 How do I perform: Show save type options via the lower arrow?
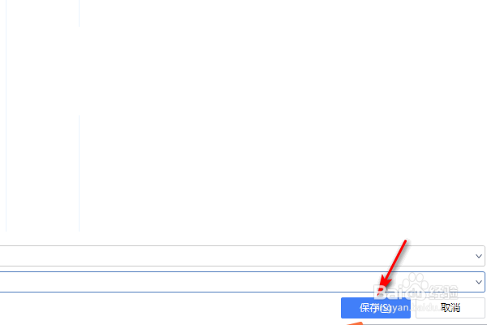pos(478,282)
